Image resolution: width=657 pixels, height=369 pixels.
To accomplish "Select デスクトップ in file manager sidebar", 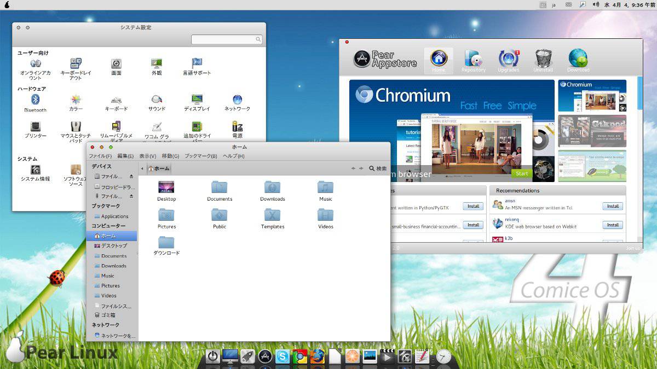I will tap(112, 245).
